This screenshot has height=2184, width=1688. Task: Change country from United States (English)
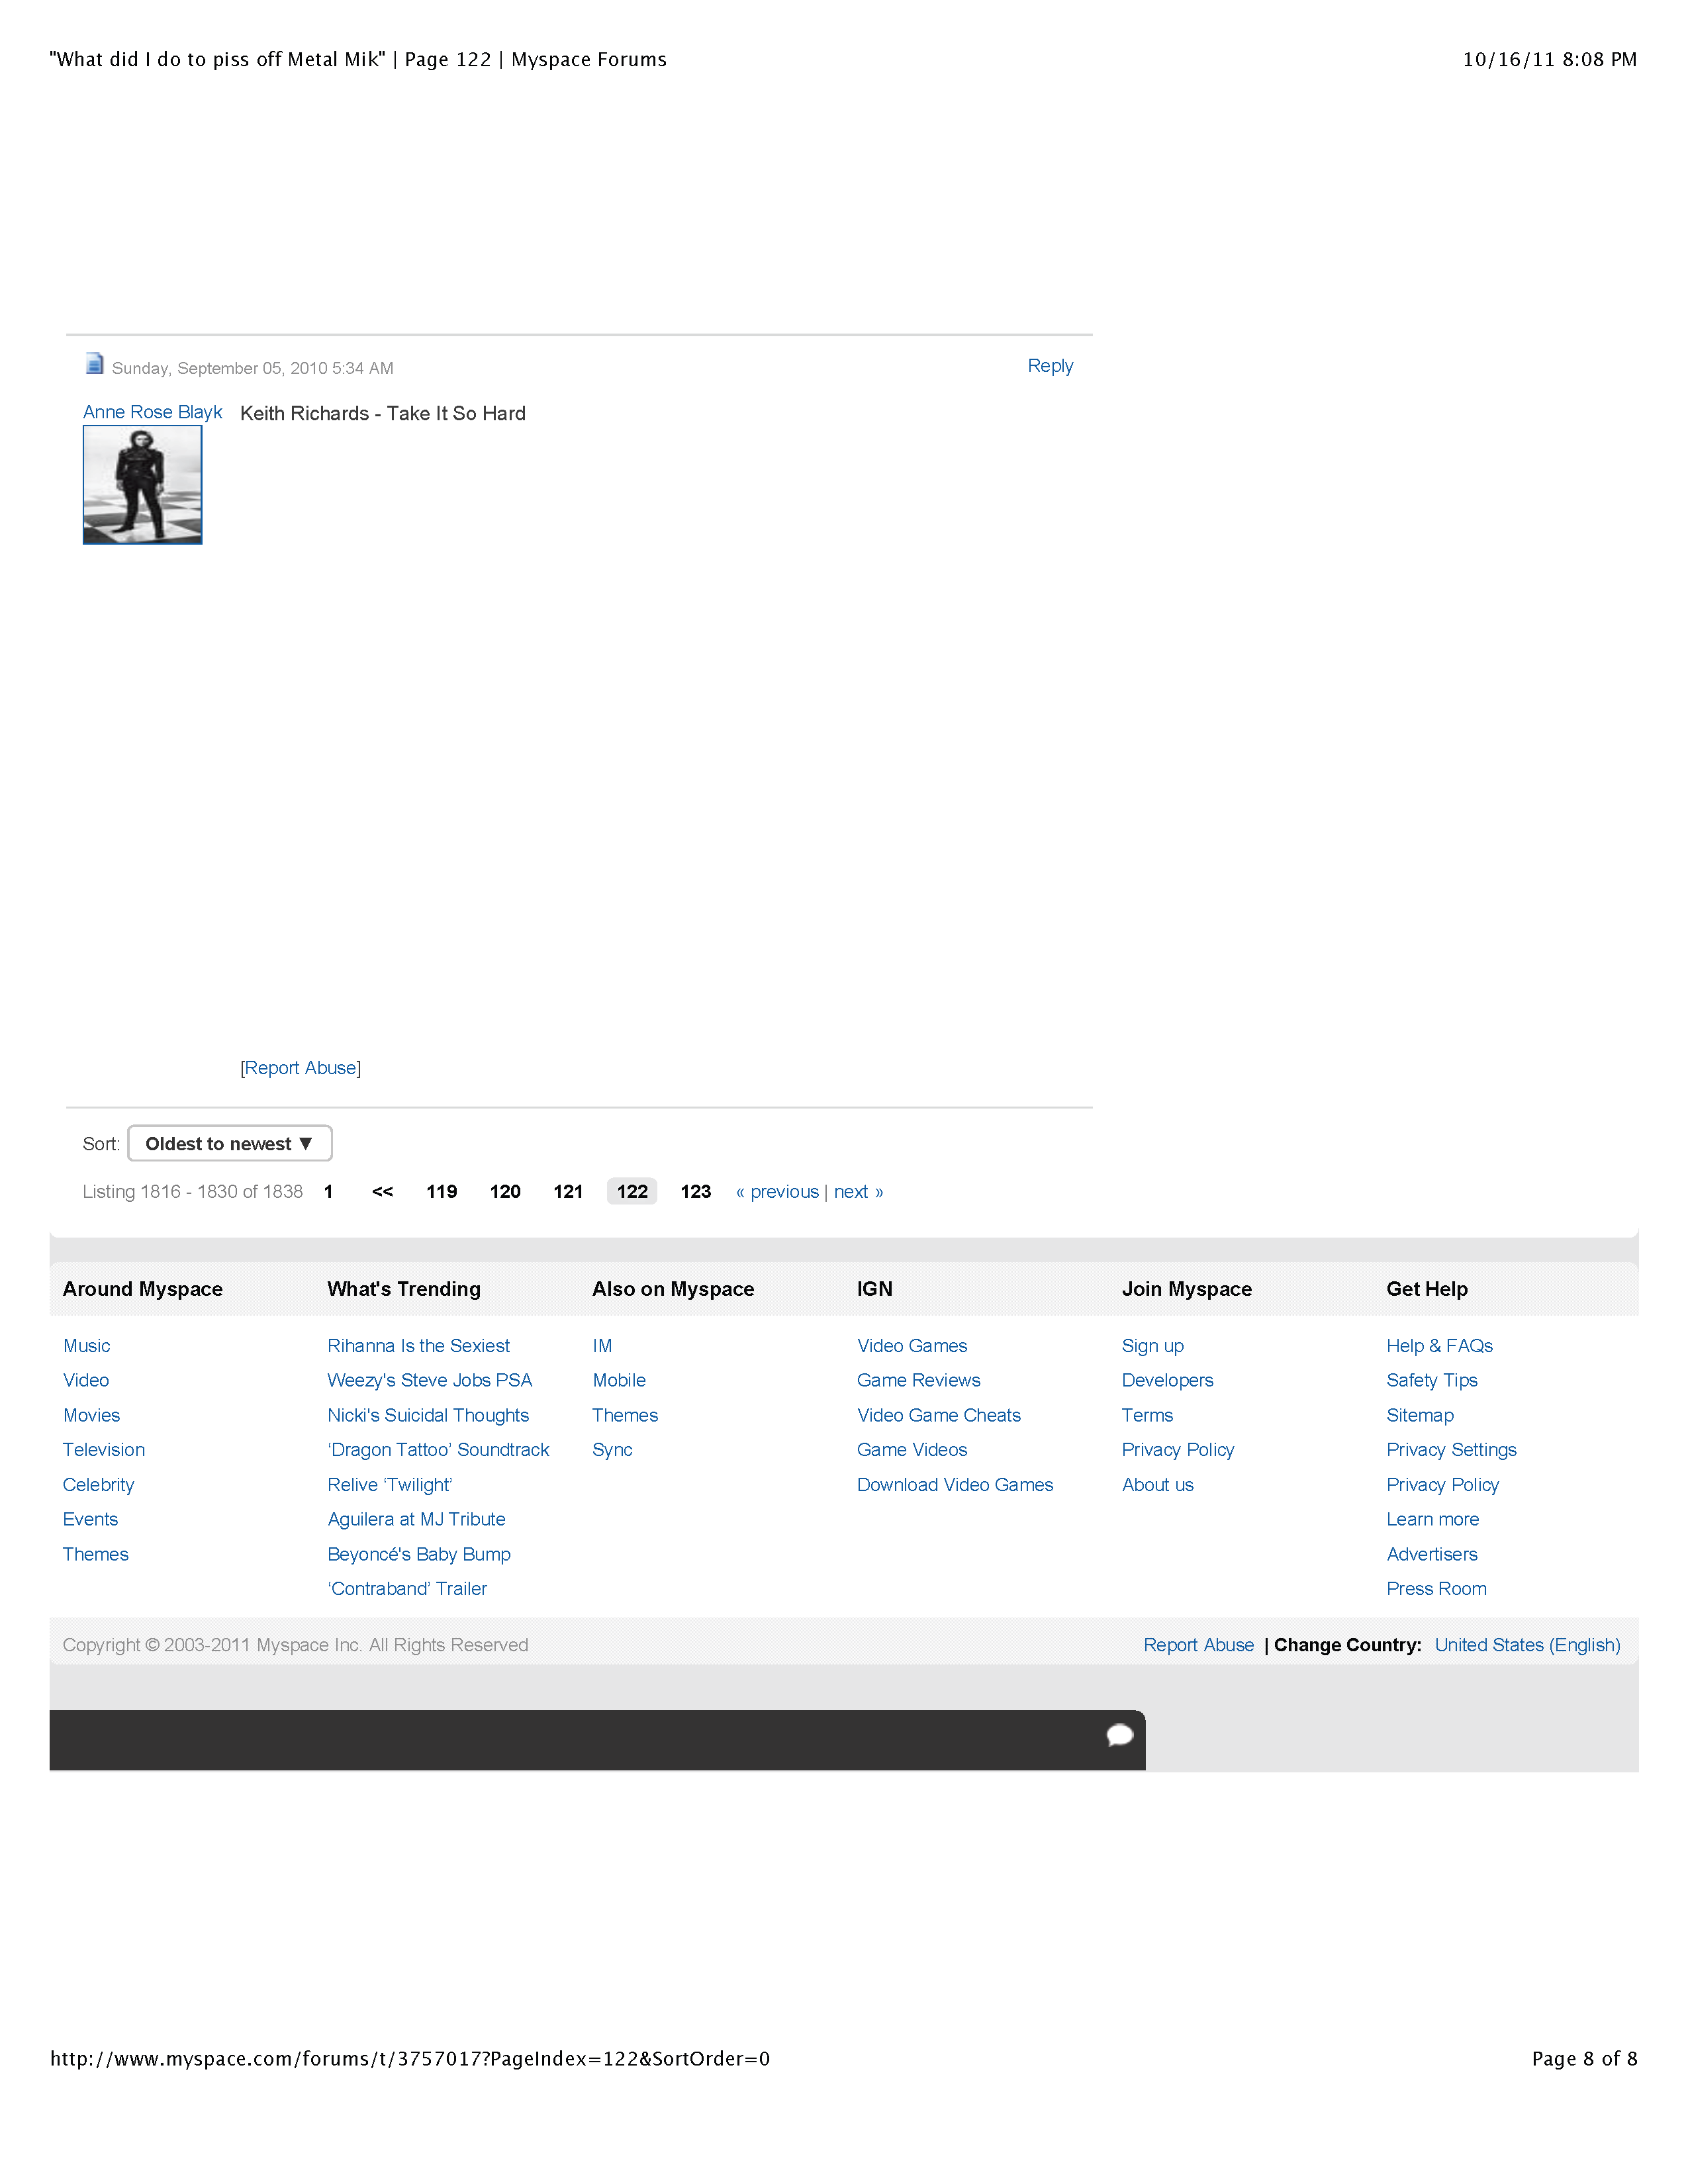click(x=1527, y=1644)
